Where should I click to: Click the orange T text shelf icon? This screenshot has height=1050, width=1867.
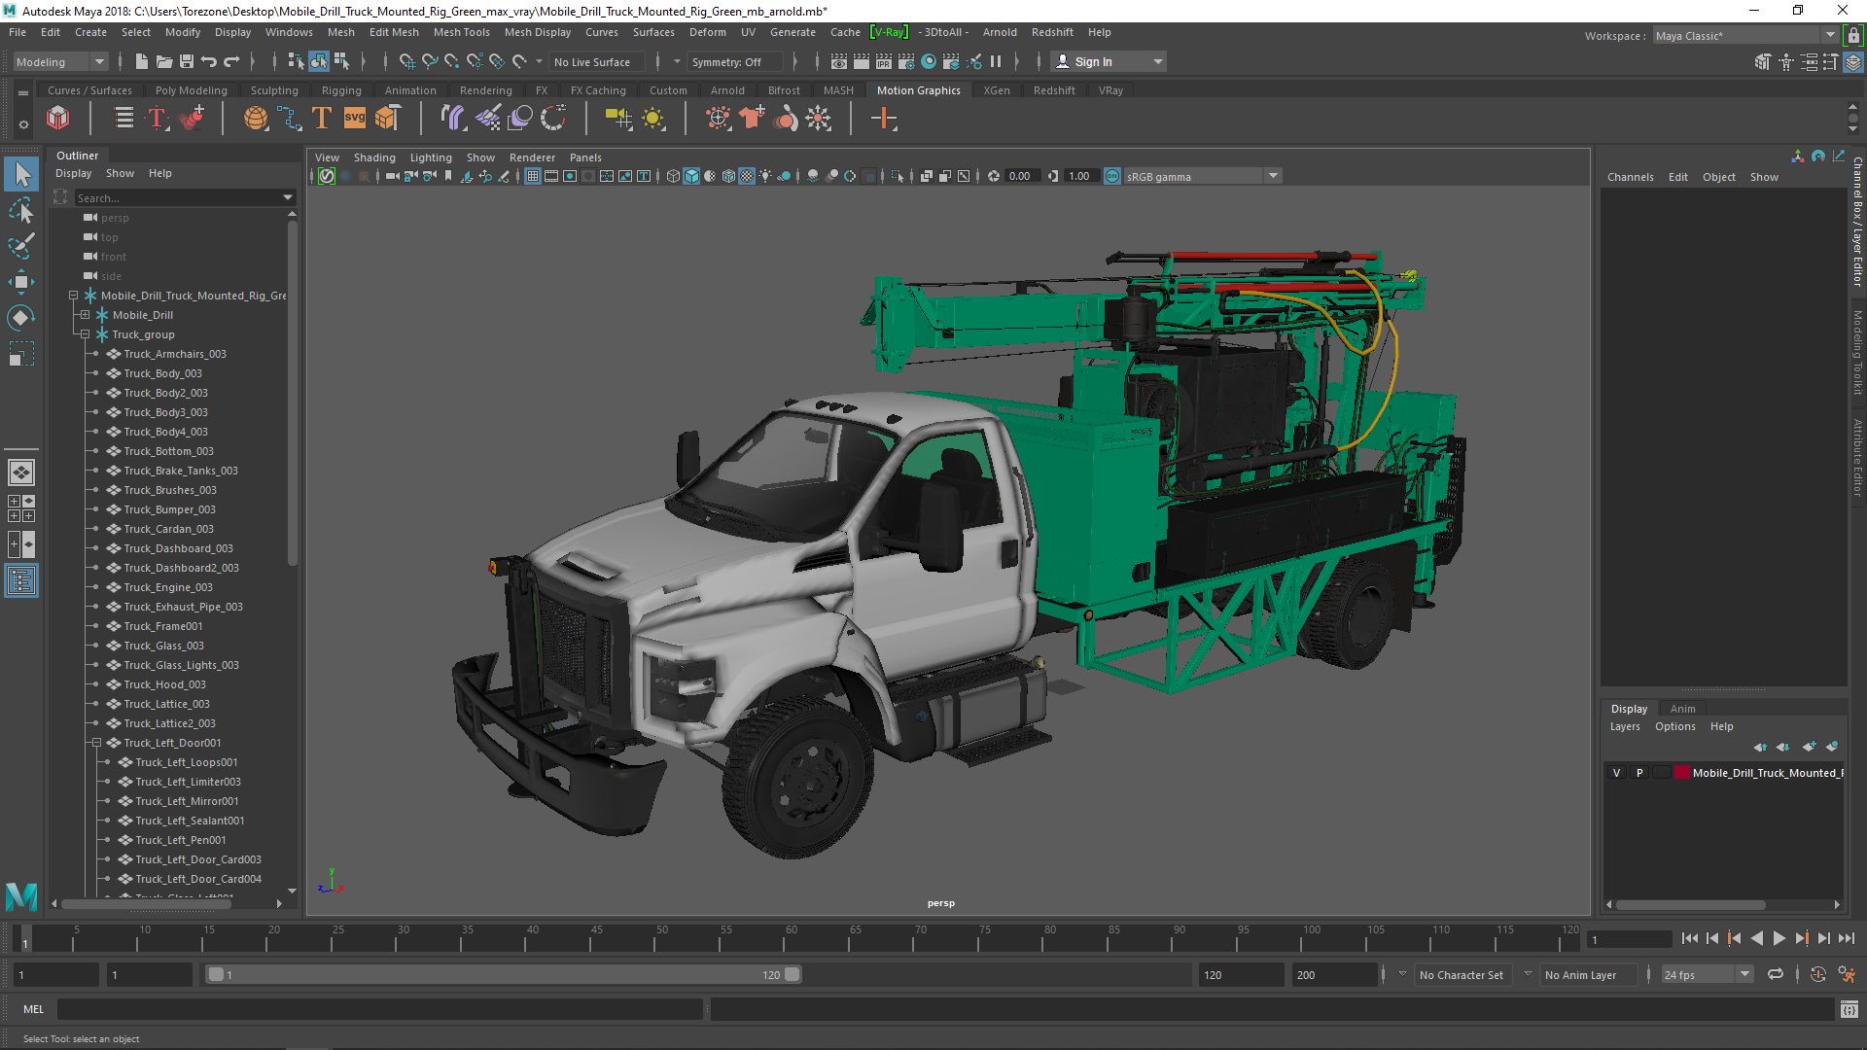coord(322,119)
